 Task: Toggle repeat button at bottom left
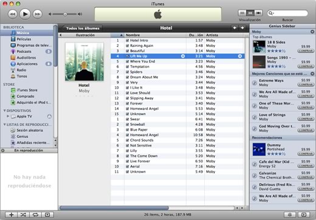click(35, 215)
